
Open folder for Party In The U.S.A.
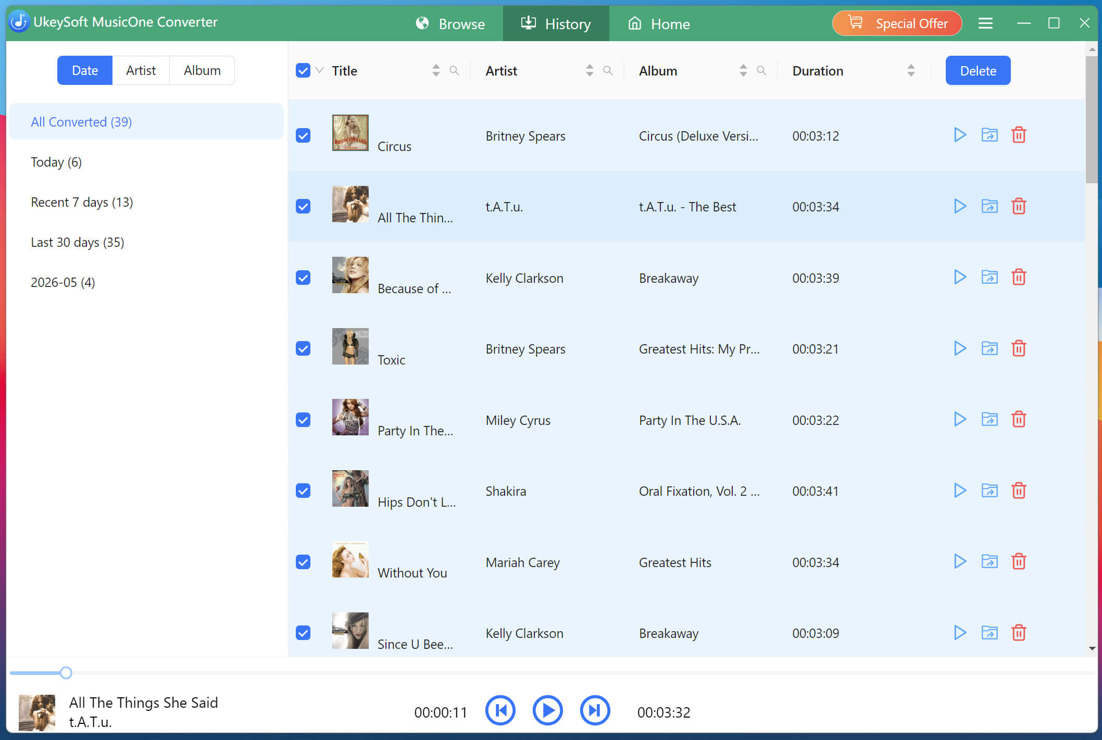pos(990,419)
